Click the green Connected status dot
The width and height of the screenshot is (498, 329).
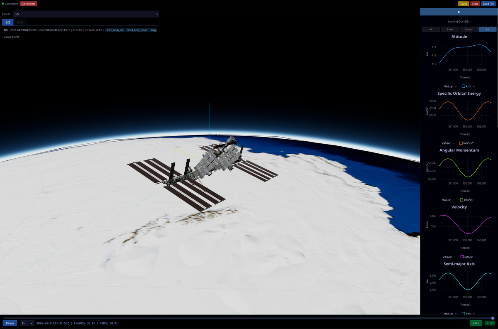point(3,4)
